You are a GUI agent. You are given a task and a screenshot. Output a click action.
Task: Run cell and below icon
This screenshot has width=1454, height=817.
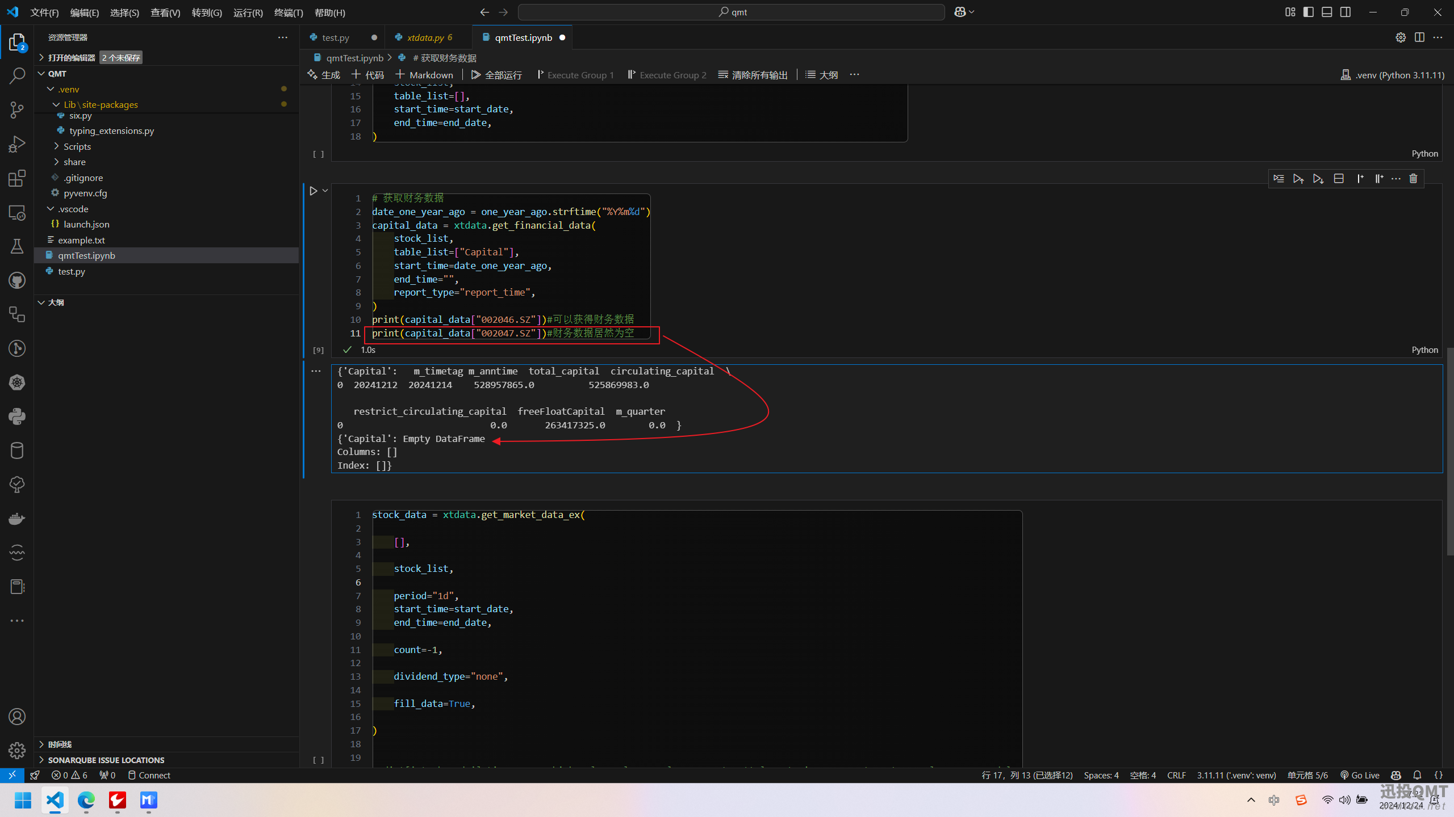click(x=1318, y=179)
